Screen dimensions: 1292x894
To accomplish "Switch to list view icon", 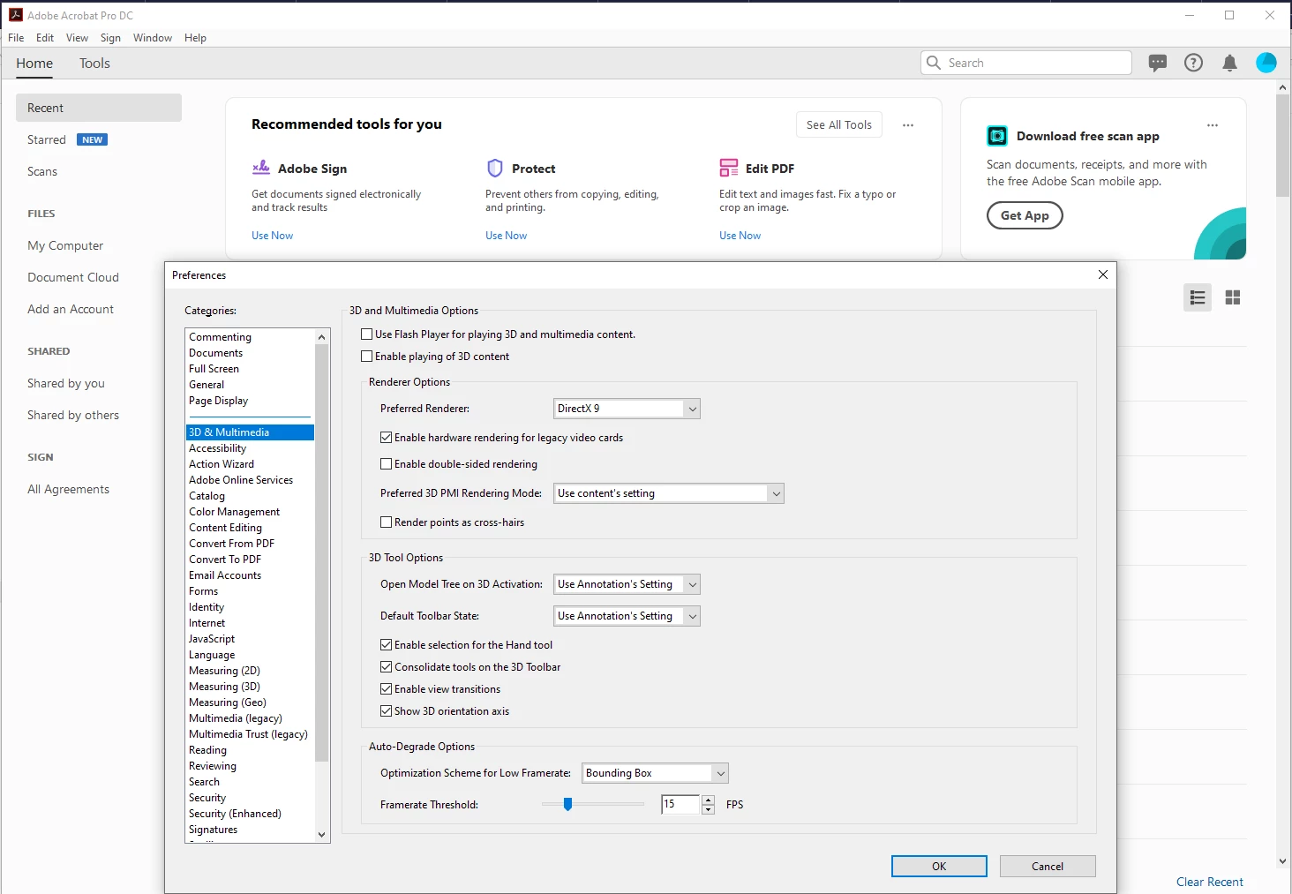I will (1198, 297).
